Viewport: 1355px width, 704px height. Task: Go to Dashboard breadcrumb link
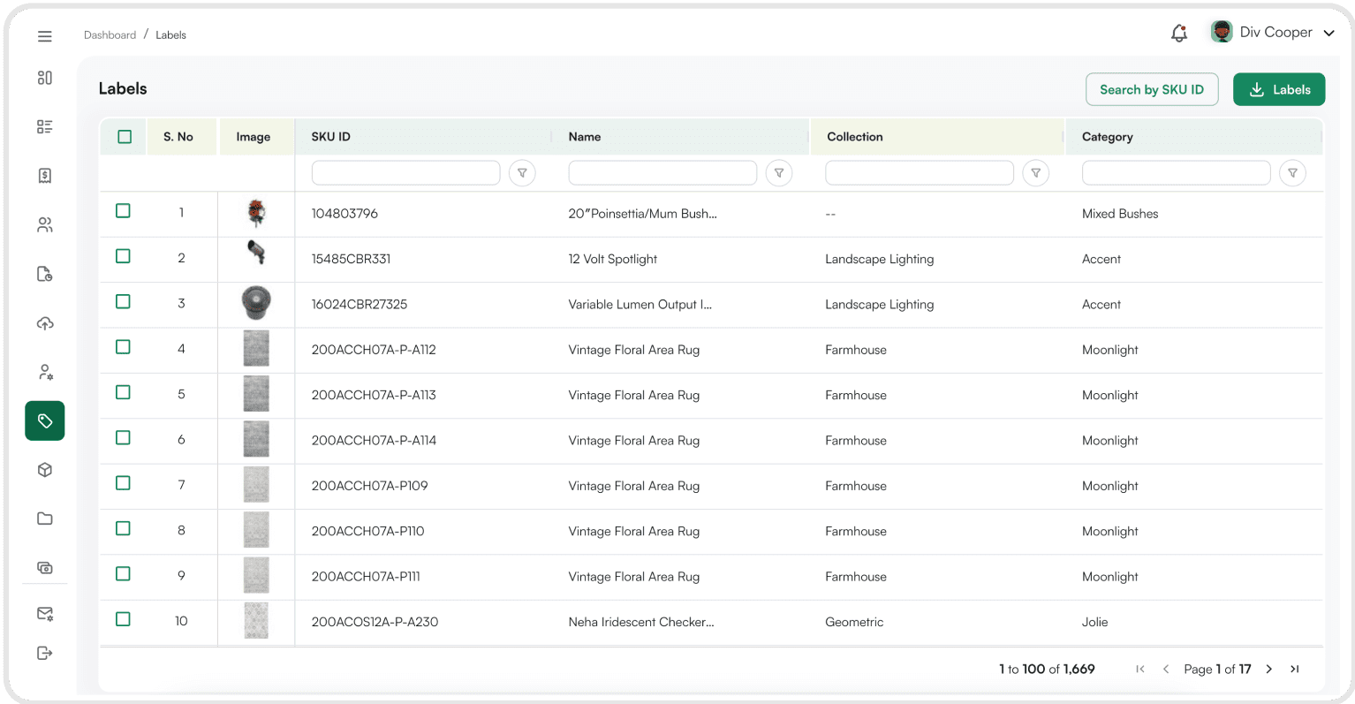point(110,35)
